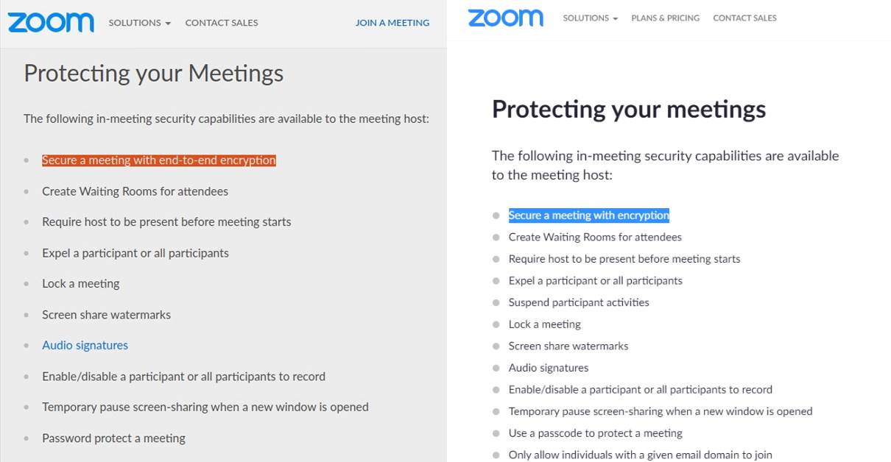Open Plans & Pricing menu item
This screenshot has width=891, height=462.
click(x=666, y=18)
